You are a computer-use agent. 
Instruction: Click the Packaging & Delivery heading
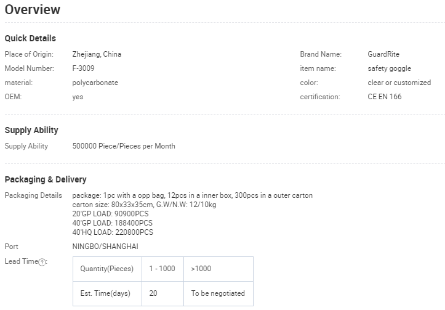(46, 179)
